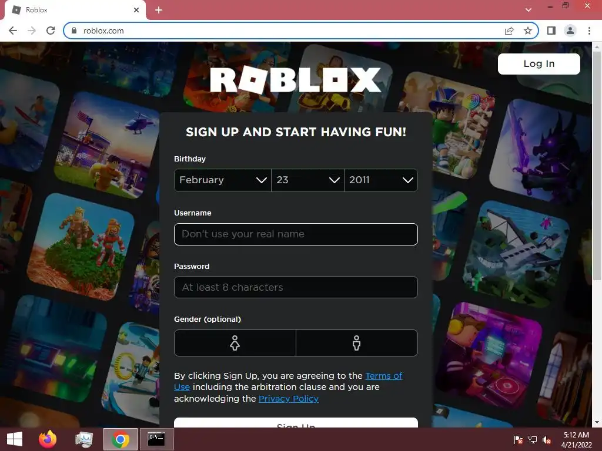602x451 pixels.
Task: Select the female gender icon button
Action: tap(235, 343)
